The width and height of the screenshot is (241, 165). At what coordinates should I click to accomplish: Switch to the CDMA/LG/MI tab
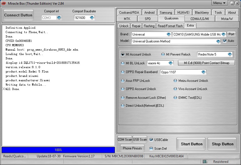[200, 19]
